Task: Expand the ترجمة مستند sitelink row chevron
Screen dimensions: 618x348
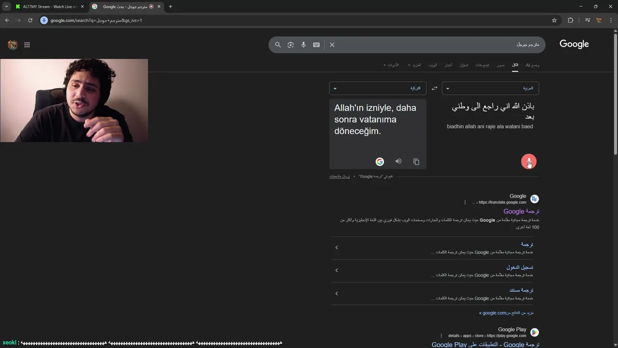Action: click(337, 293)
